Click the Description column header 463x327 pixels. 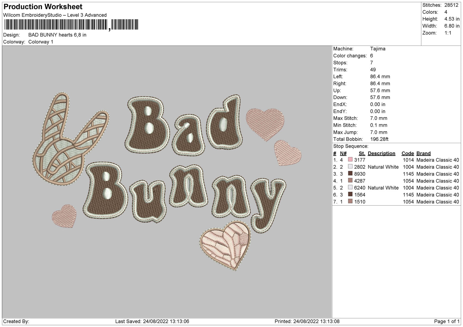(x=381, y=153)
